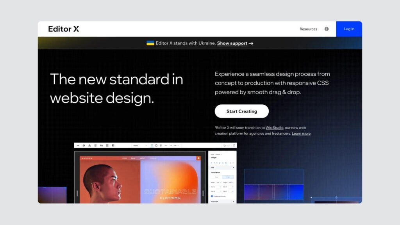This screenshot has width=400, height=225.
Task: Open the zoom percentage dropdown in editor toolbar
Action: [x=176, y=145]
